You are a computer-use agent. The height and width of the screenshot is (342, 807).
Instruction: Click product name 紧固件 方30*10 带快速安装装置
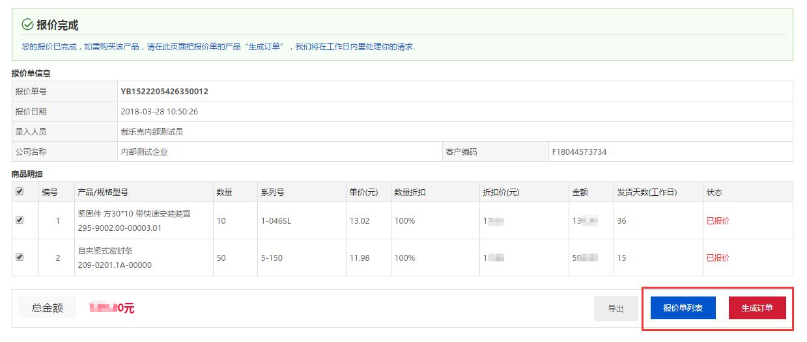(134, 213)
